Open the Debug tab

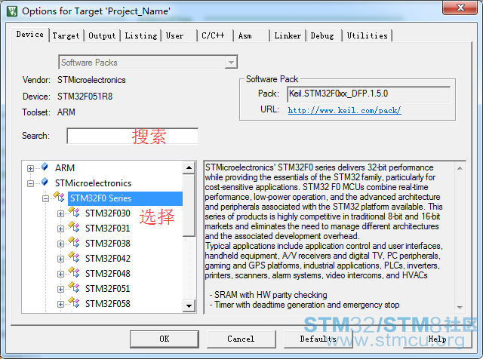coord(322,35)
